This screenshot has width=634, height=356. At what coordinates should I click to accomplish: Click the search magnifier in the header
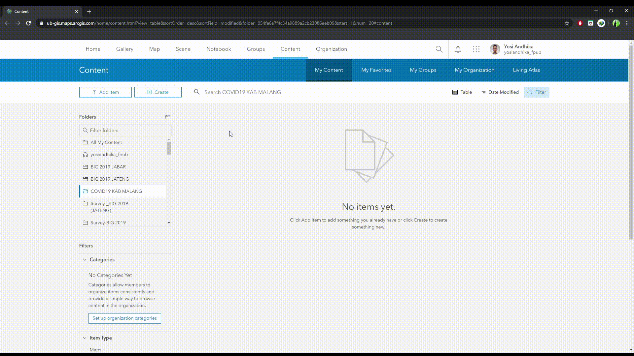pos(439,49)
